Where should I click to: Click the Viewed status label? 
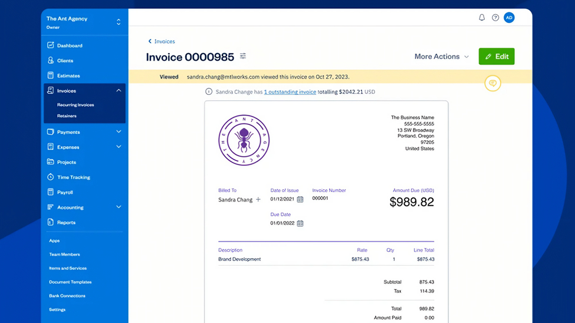(169, 77)
